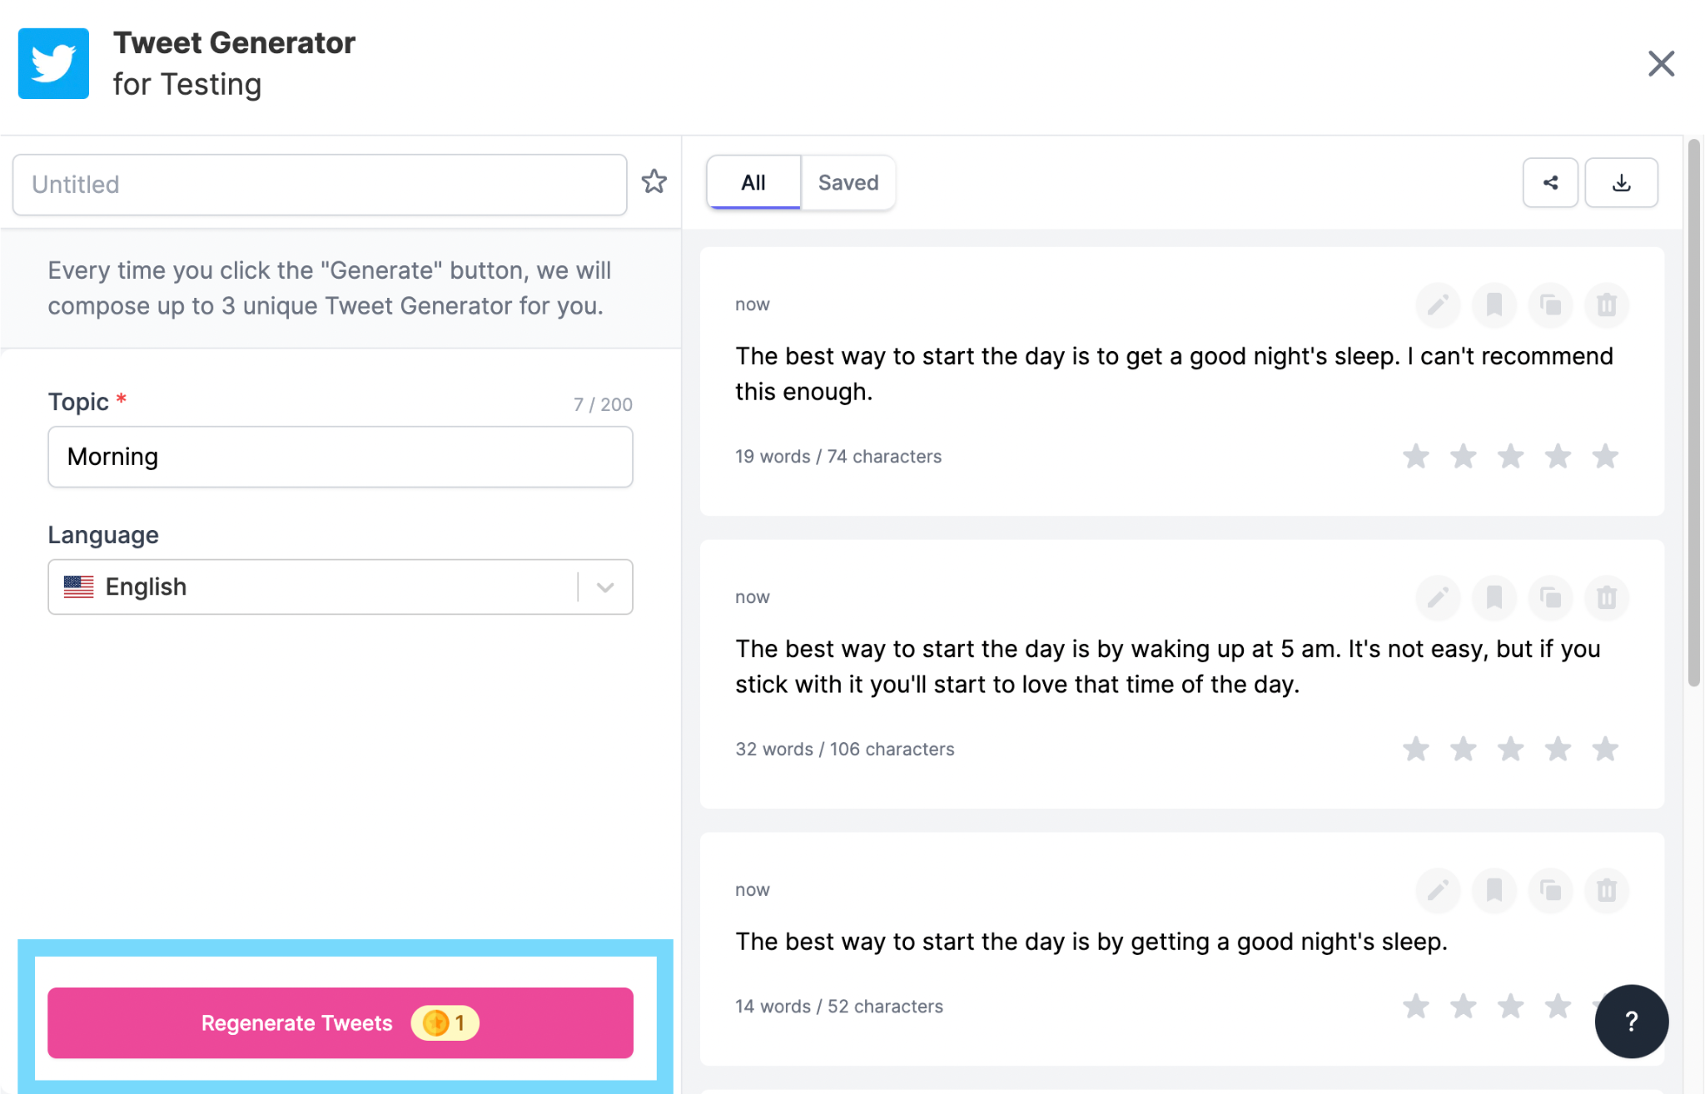Close the Tweet Generator panel
This screenshot has width=1705, height=1094.
tap(1661, 63)
